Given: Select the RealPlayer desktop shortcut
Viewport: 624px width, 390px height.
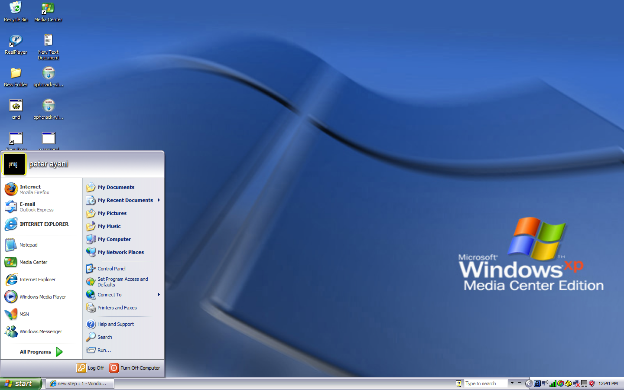Looking at the screenshot, I should (x=16, y=45).
